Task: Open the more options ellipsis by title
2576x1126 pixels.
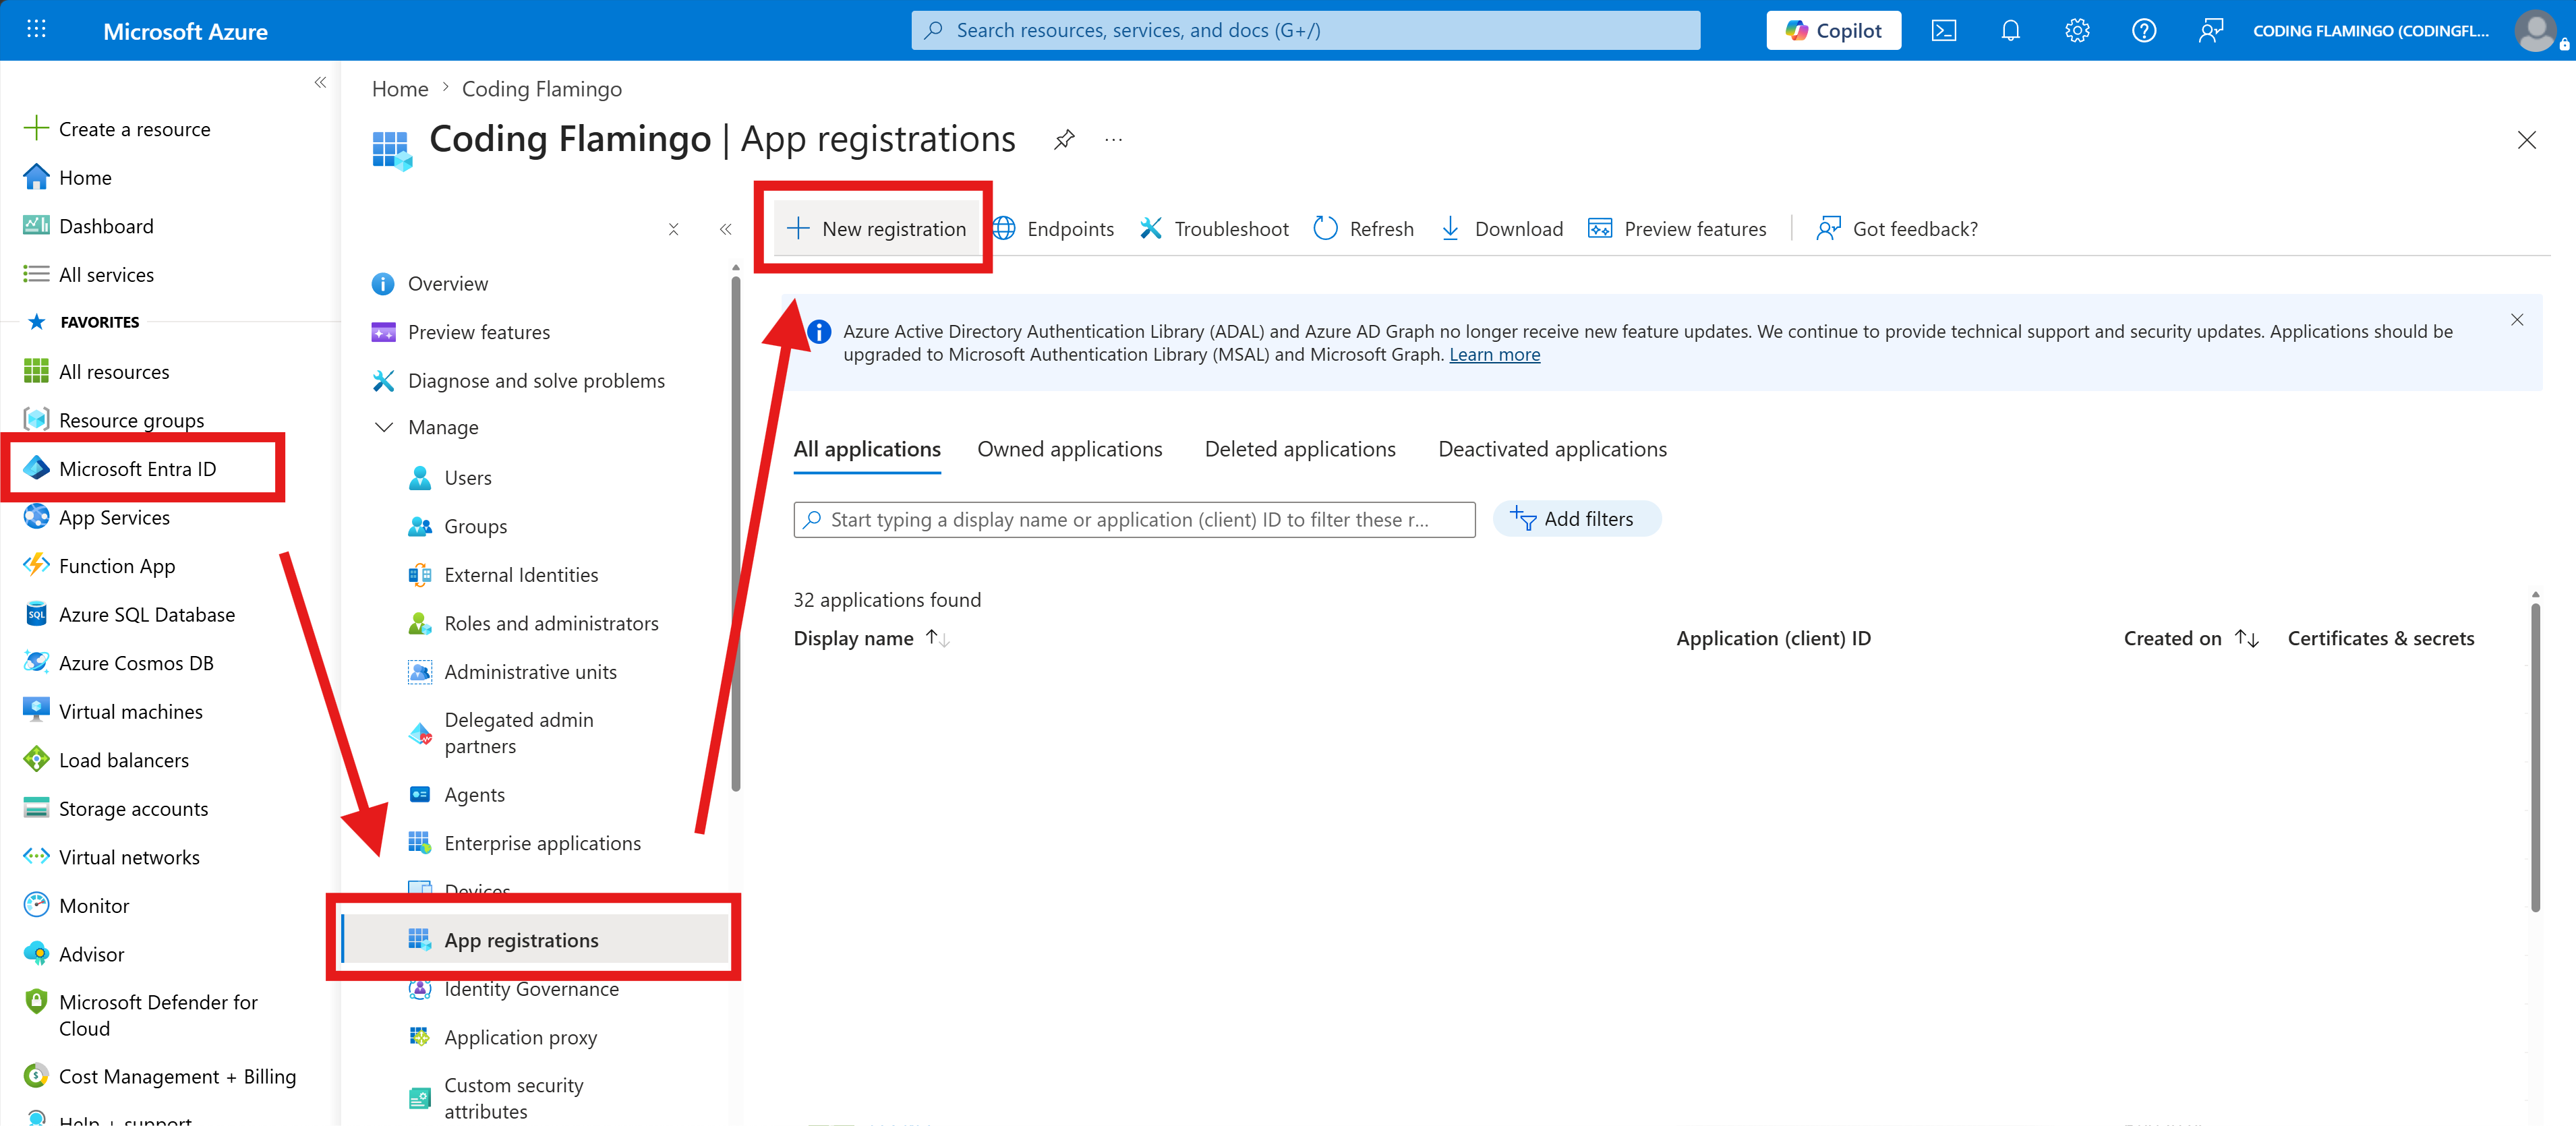Action: (1113, 140)
